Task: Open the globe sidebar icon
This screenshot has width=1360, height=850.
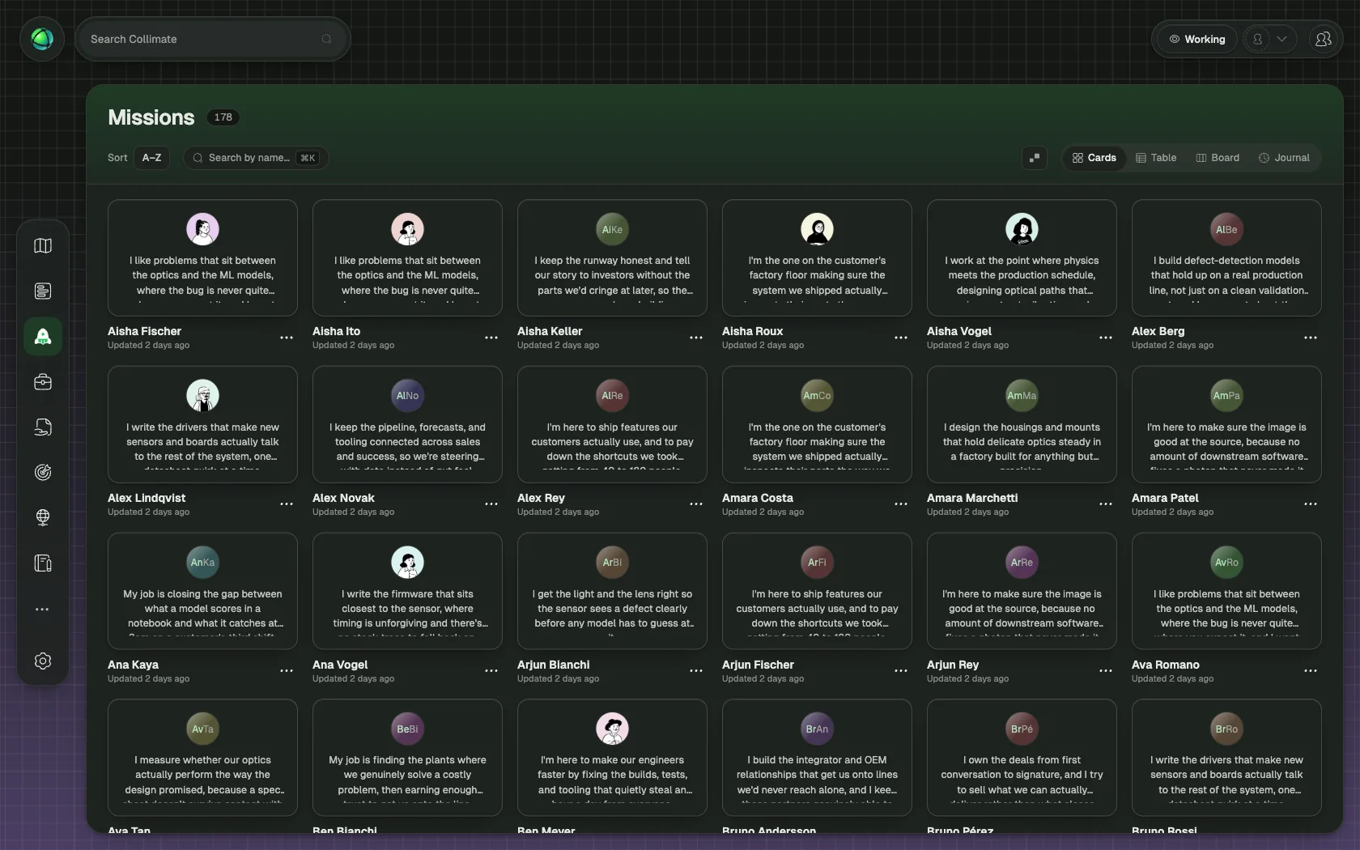Action: (x=43, y=517)
